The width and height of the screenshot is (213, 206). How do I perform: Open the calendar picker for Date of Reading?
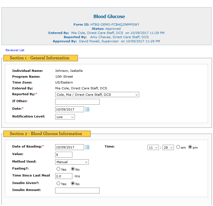pyautogui.click(x=87, y=147)
